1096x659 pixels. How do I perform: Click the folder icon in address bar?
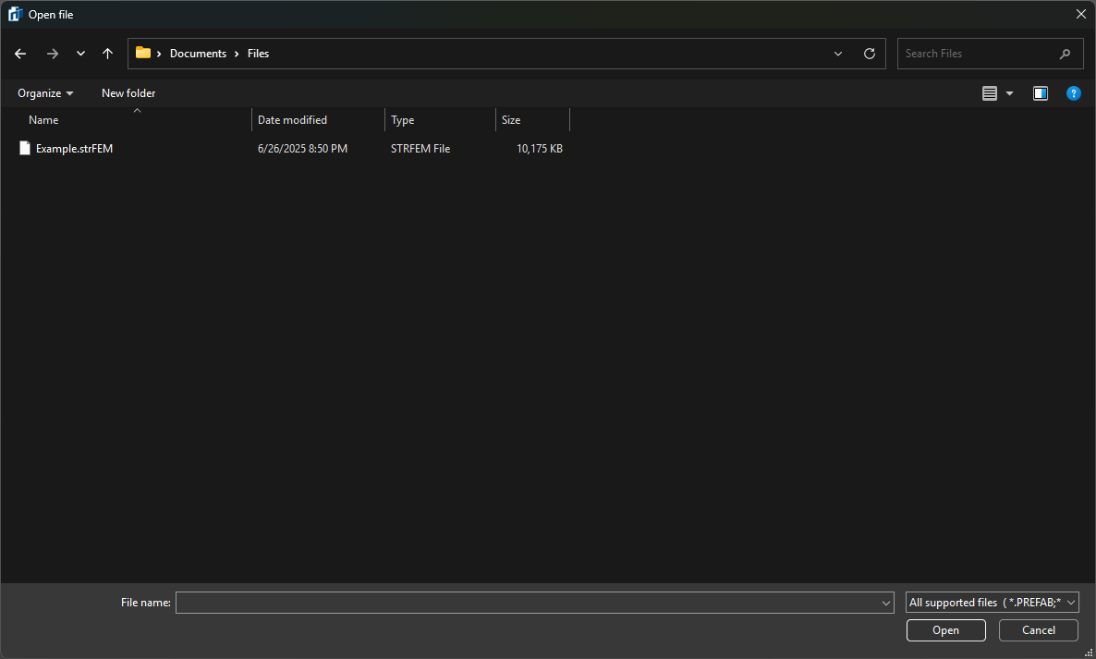tap(143, 53)
